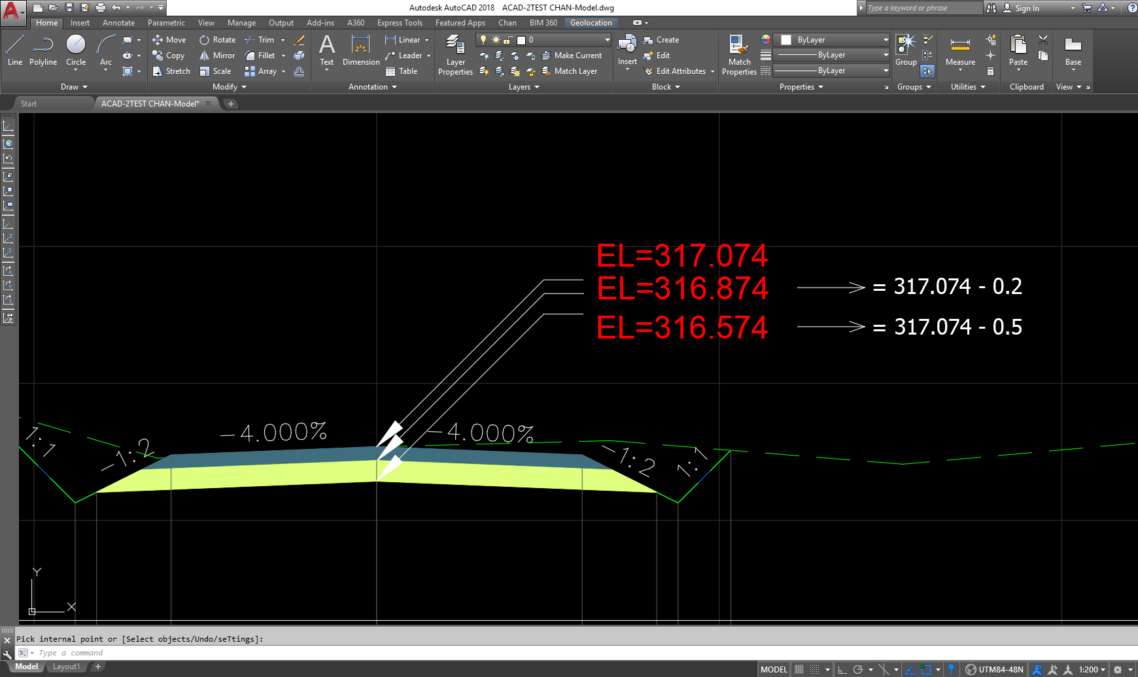The image size is (1138, 677).
Task: Activate the Circle tool
Action: (x=76, y=50)
